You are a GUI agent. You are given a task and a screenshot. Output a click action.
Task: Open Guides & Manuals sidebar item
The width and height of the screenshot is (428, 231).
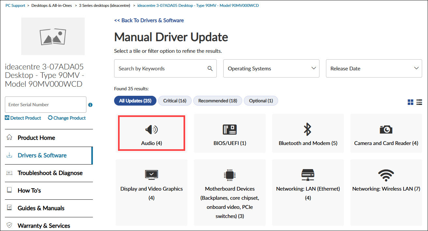pos(41,208)
